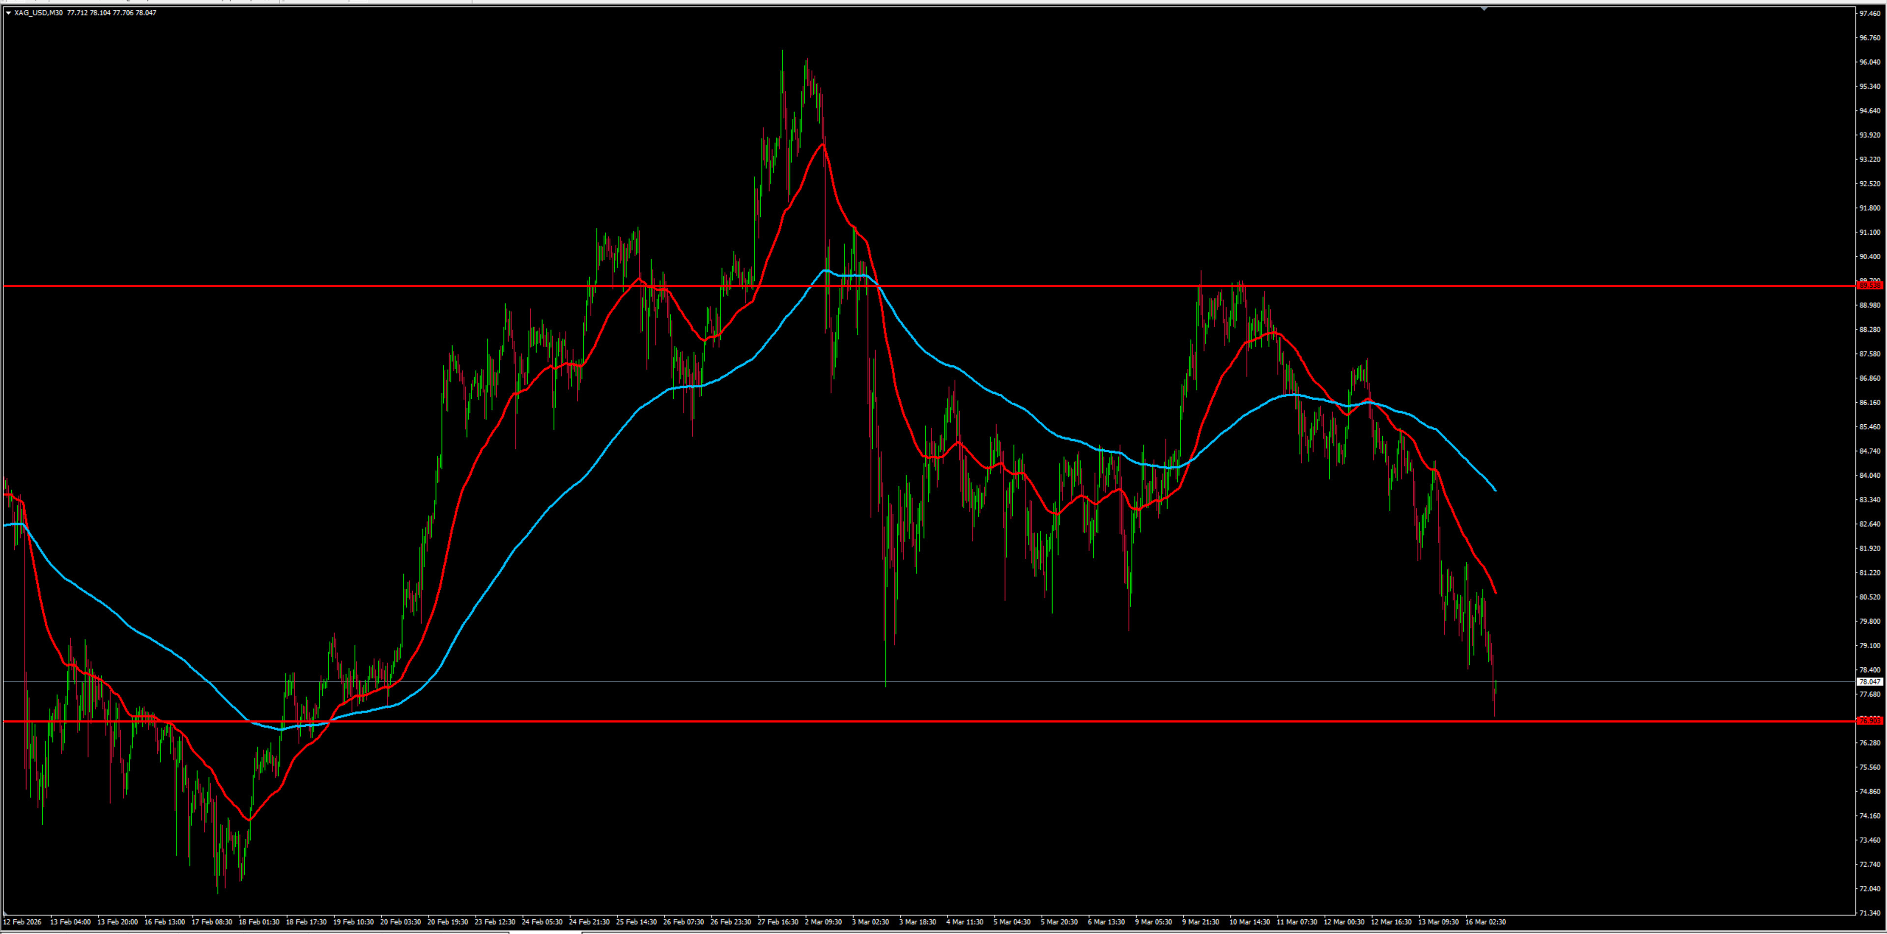Viewport: 1887px width, 934px height.
Task: Click the XAG_USD,M30 symbol label
Action: [x=38, y=12]
